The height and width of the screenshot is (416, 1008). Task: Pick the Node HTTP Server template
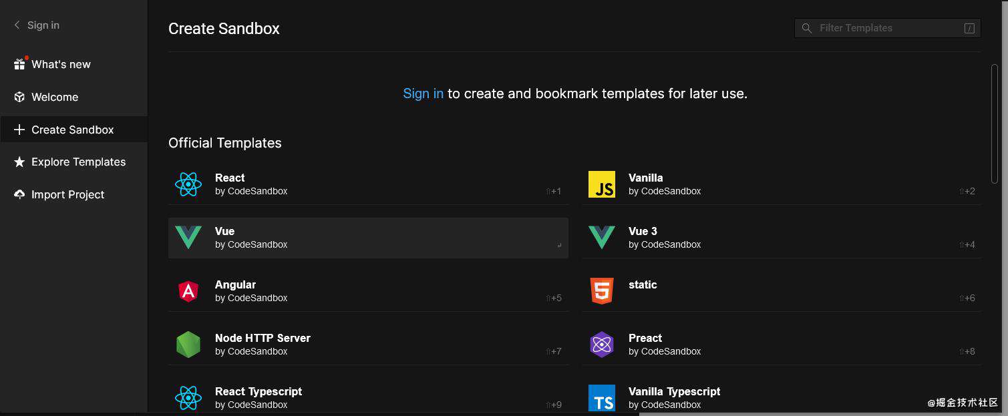pyautogui.click(x=368, y=345)
